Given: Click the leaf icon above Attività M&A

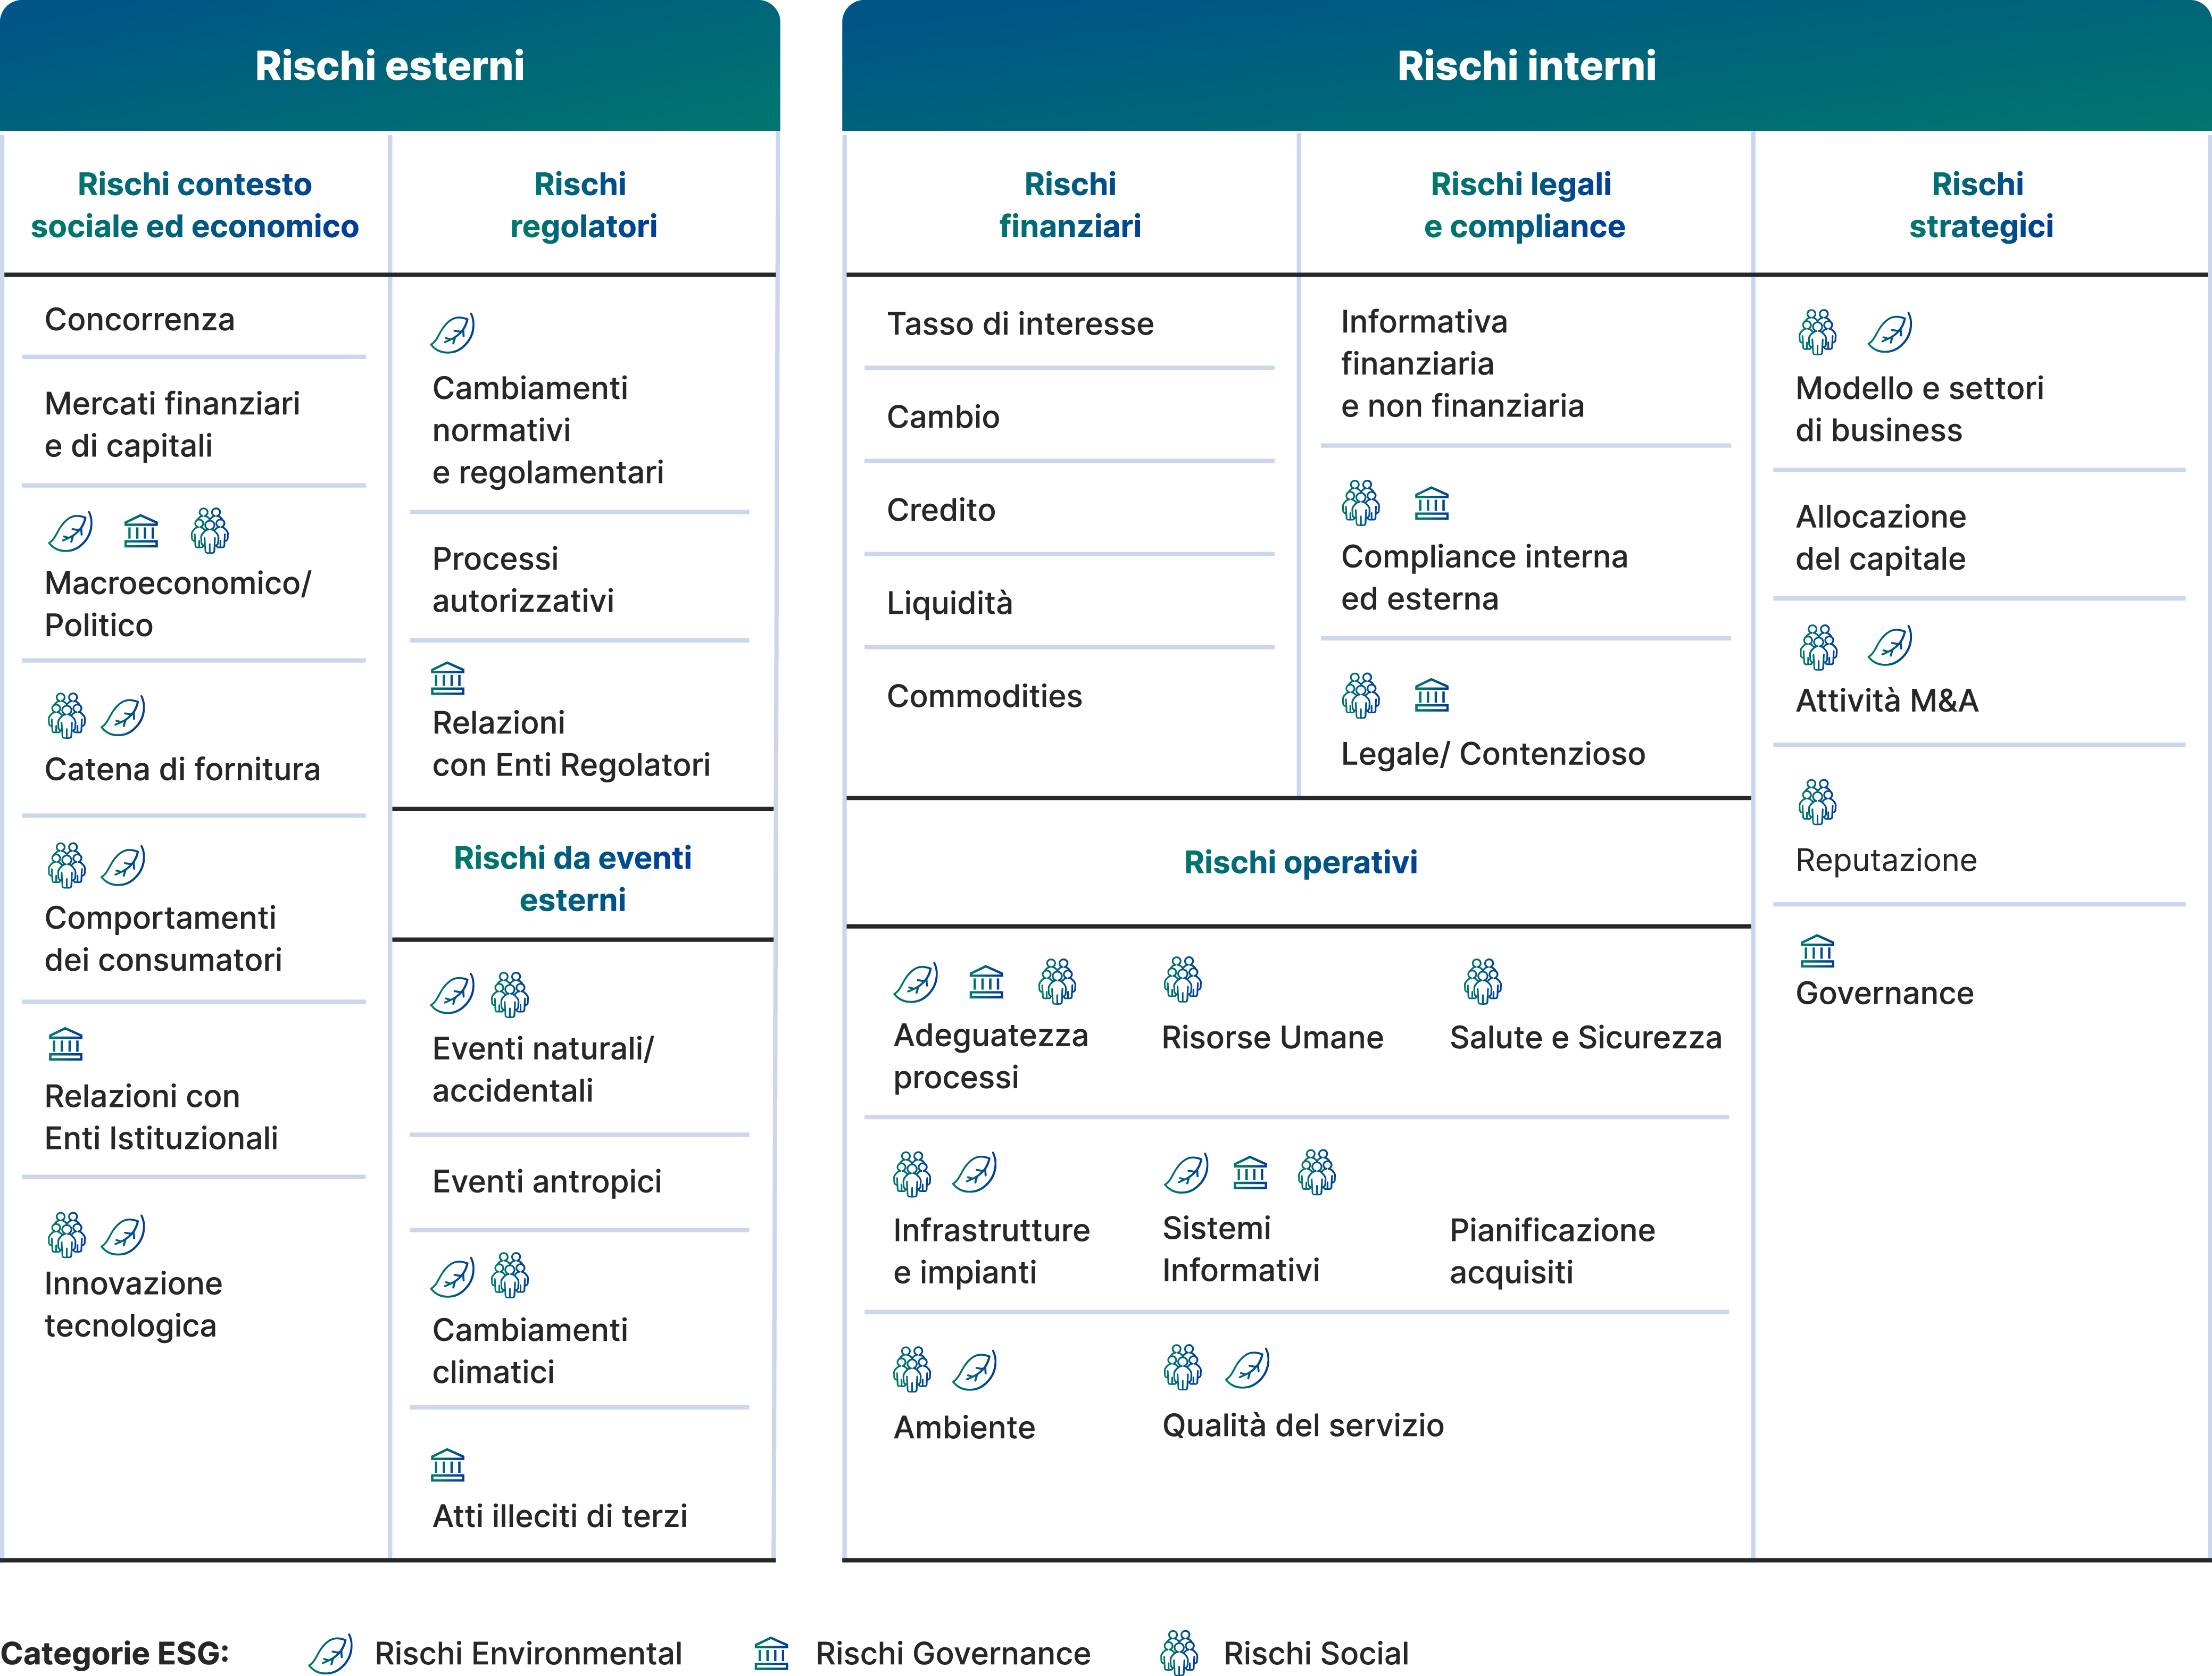Looking at the screenshot, I should point(1889,646).
